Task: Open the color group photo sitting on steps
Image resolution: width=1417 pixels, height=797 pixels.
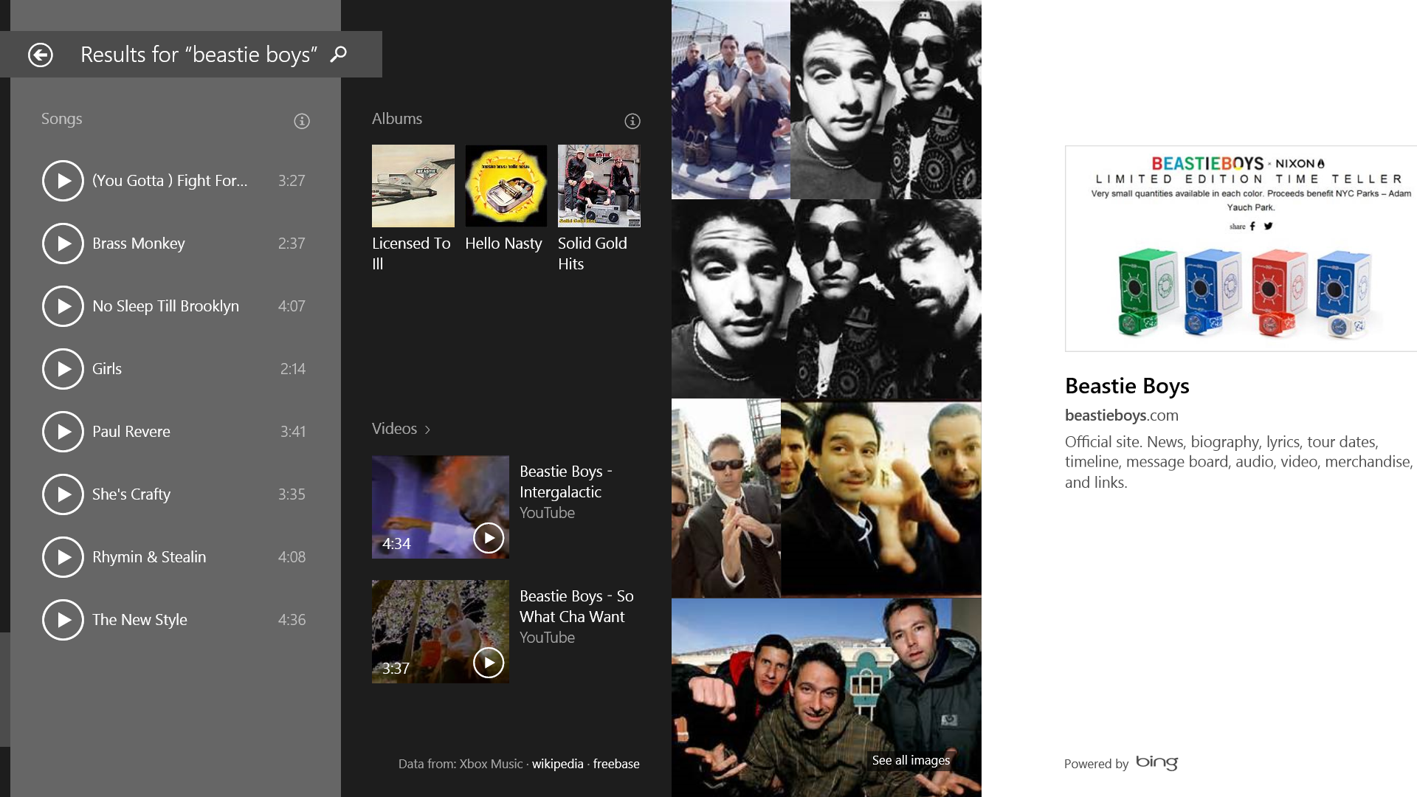Action: click(731, 100)
